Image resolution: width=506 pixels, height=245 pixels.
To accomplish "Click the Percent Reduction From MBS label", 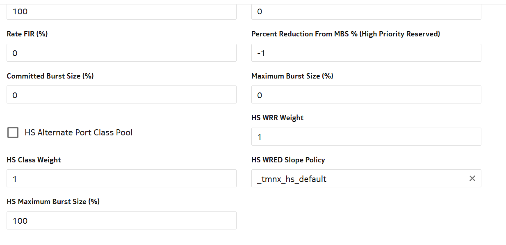I will coord(345,34).
